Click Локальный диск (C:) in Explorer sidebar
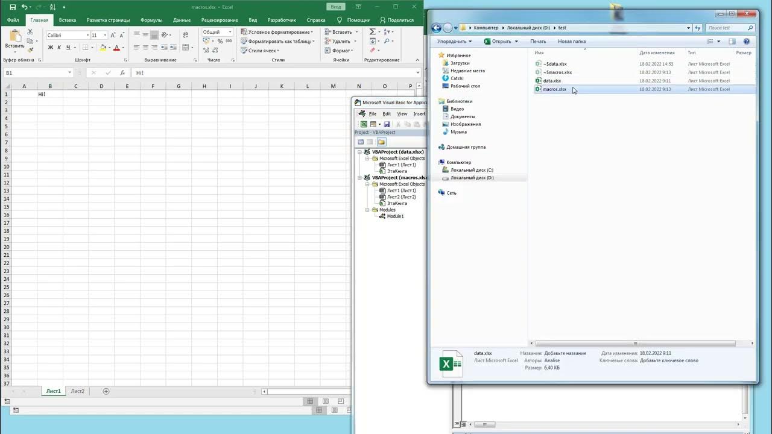 pos(472,170)
